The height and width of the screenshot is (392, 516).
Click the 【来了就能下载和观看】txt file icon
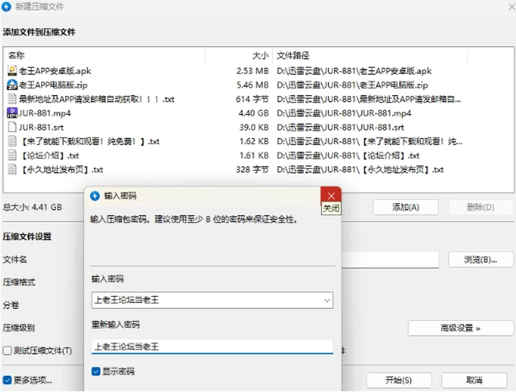click(12, 141)
